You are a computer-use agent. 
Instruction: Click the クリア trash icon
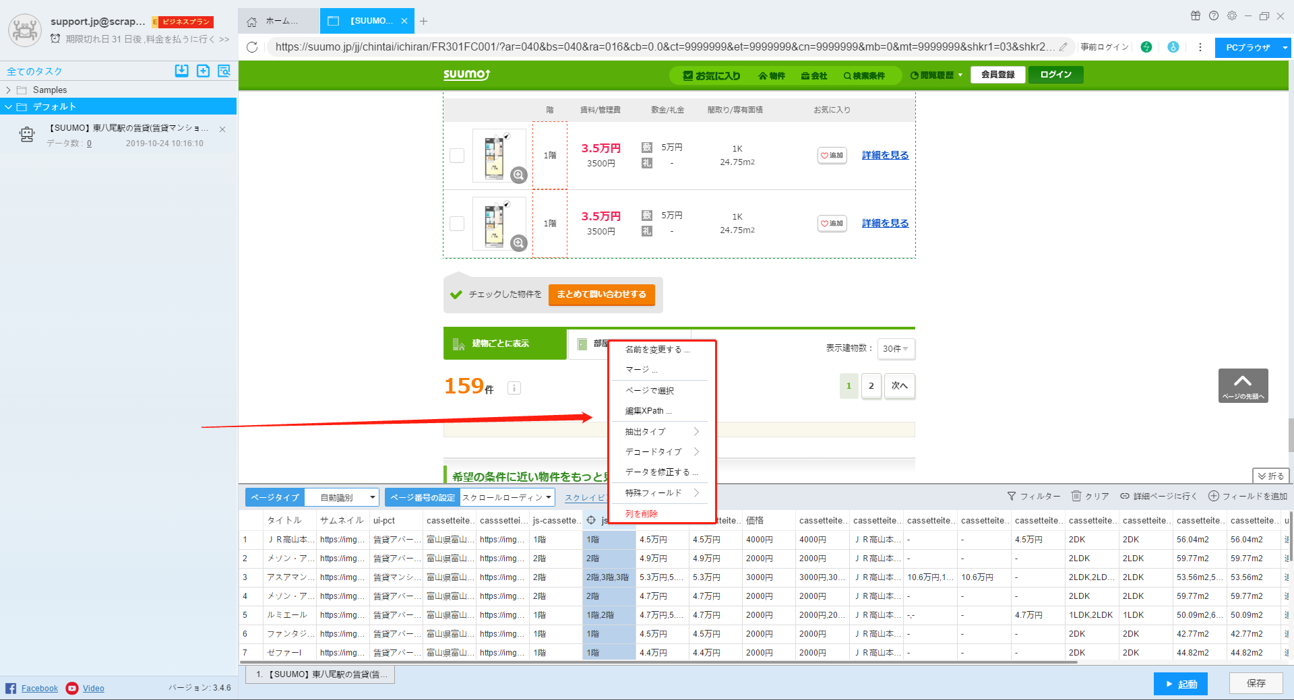(1076, 496)
